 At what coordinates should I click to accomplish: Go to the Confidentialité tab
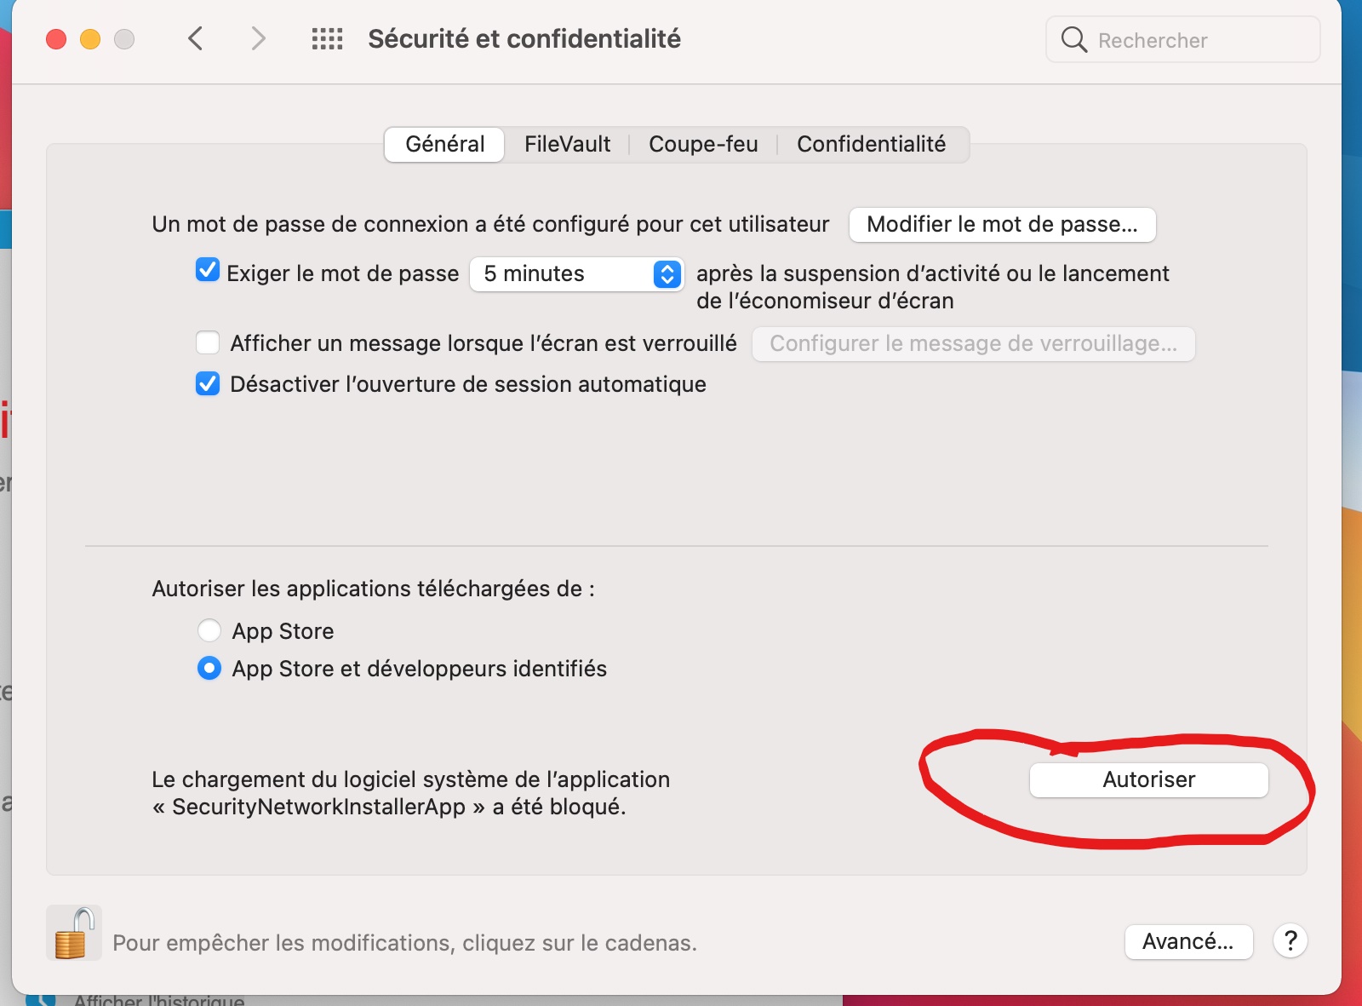point(871,144)
